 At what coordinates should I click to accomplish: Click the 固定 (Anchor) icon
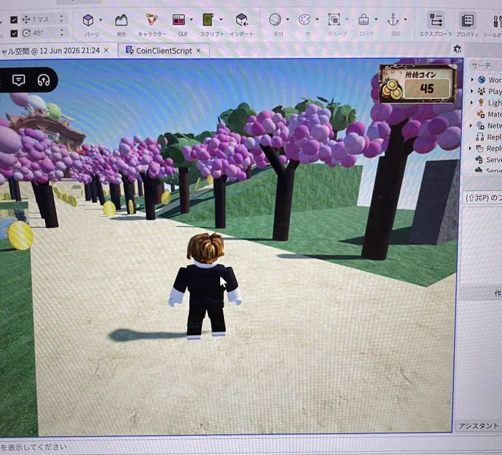click(393, 20)
